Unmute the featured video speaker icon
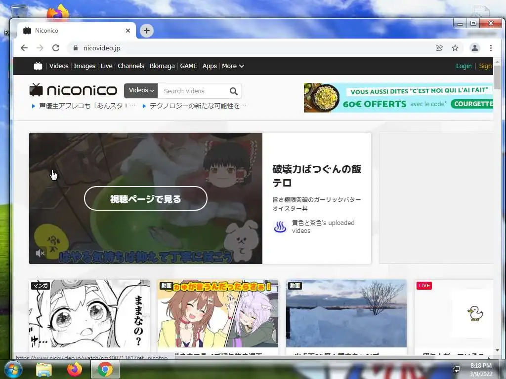This screenshot has width=506, height=379. [40, 253]
